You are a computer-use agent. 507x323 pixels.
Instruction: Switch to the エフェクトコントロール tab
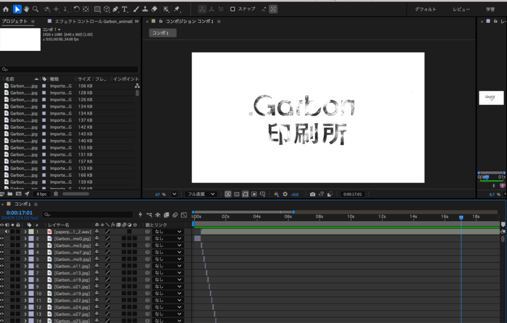click(94, 21)
